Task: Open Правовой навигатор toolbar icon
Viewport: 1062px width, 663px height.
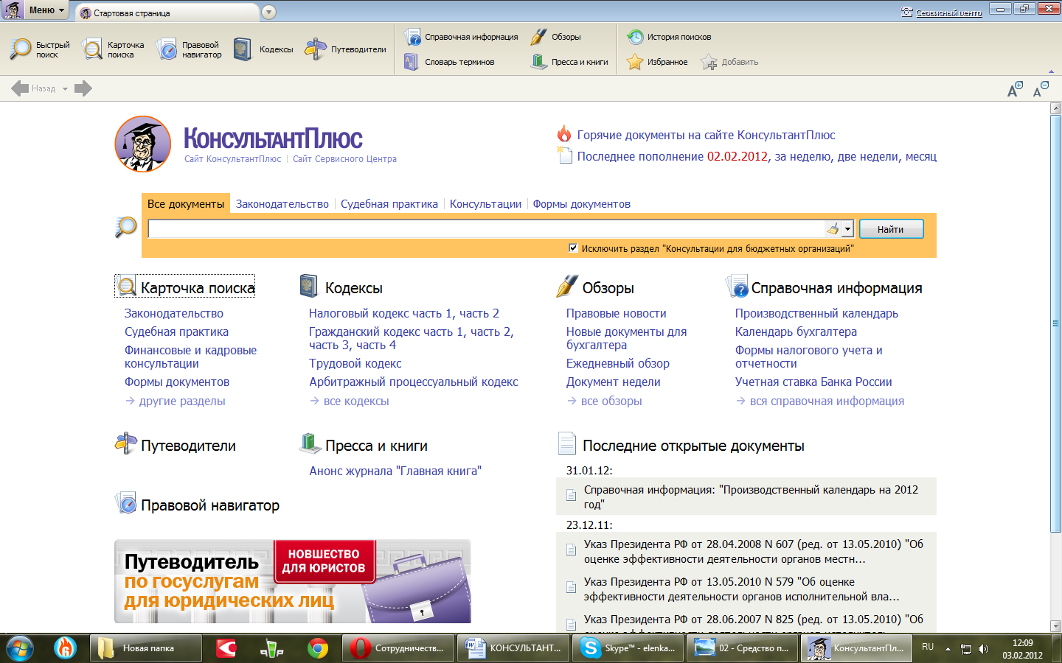Action: 167,49
